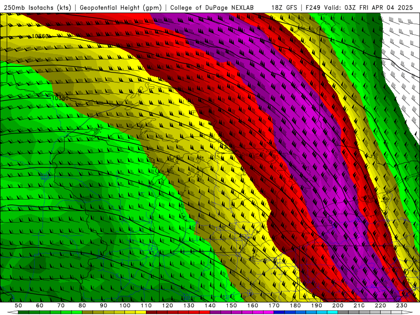Click the 60 value on the color scale
Viewport: 420px width, 315px height.
39,306
